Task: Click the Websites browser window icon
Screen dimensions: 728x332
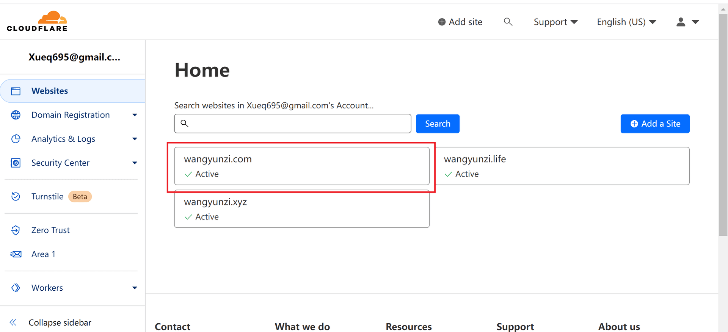Action: pos(16,91)
